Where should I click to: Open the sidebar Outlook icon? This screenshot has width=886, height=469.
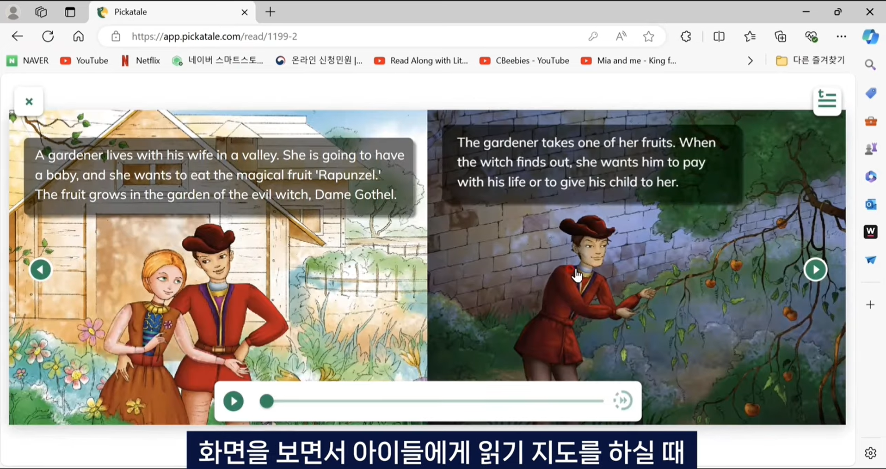pos(871,204)
